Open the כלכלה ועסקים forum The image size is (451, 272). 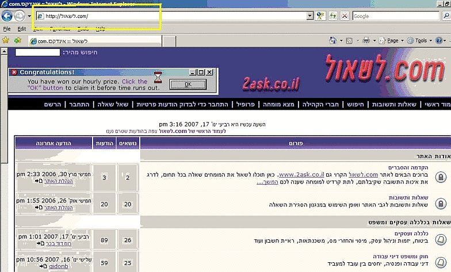(x=411, y=233)
